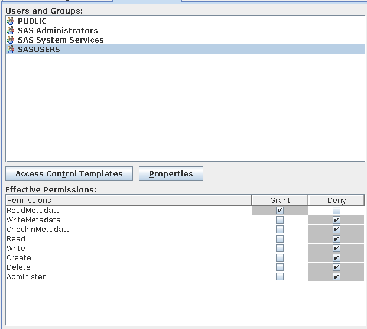The height and width of the screenshot is (329, 367).
Task: Select SAS Administrators in the list
Action: tap(57, 31)
